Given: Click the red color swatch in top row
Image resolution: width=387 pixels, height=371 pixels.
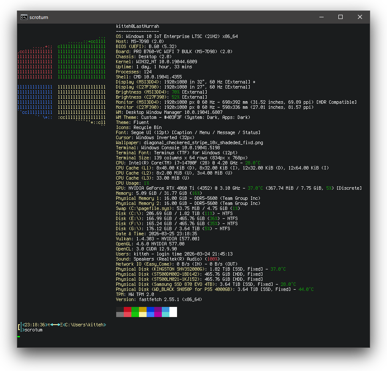Looking at the screenshot, I should (127, 309).
